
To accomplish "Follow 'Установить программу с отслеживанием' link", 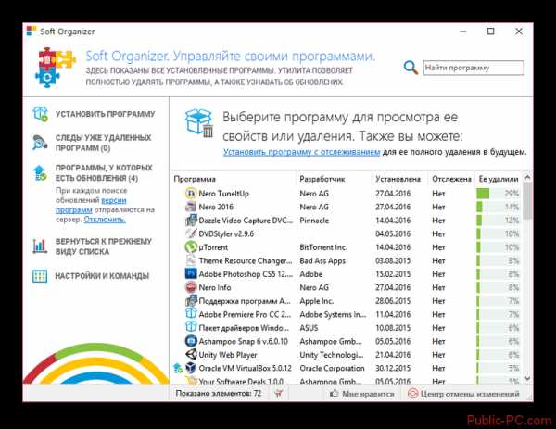I will (x=301, y=152).
